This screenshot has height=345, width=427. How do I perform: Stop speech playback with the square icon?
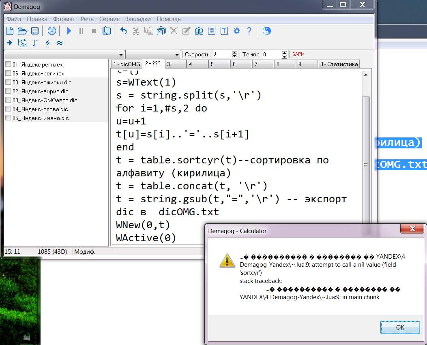click(x=94, y=31)
